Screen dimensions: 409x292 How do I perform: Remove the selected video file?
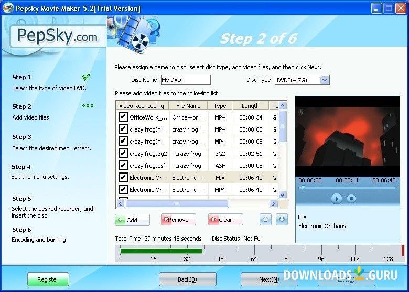pyautogui.click(x=178, y=220)
